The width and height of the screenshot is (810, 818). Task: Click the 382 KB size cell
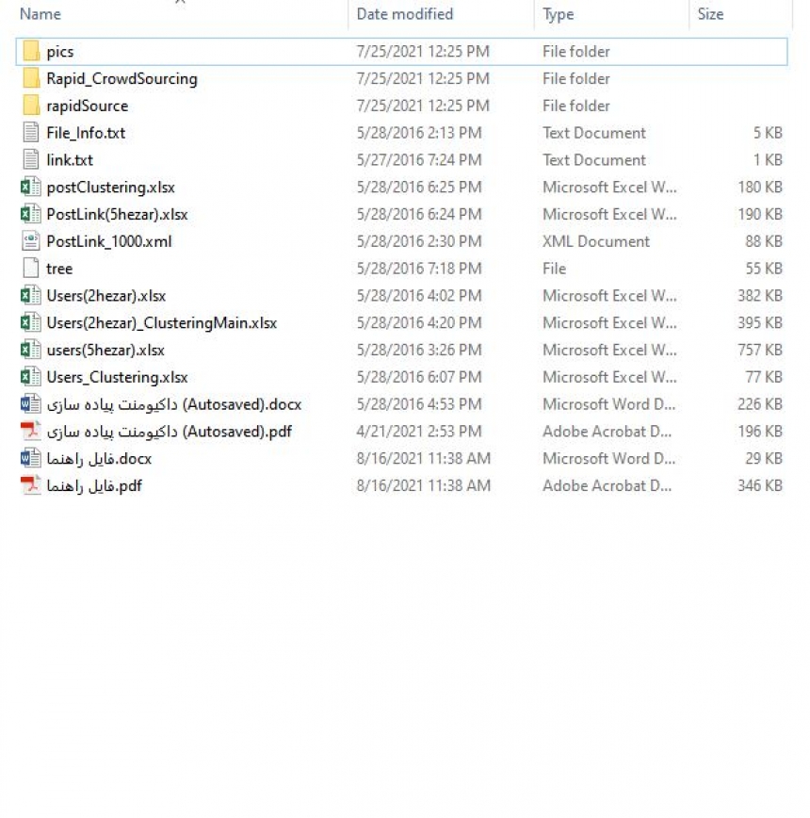760,296
